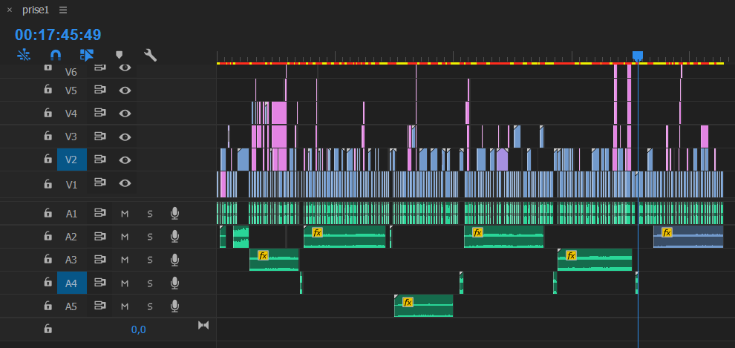Toggle lock on track V5
Screen dimensions: 735x348
tap(48, 90)
